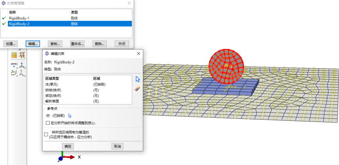Click the red-blue coordinate system tool icon

coord(22,73)
